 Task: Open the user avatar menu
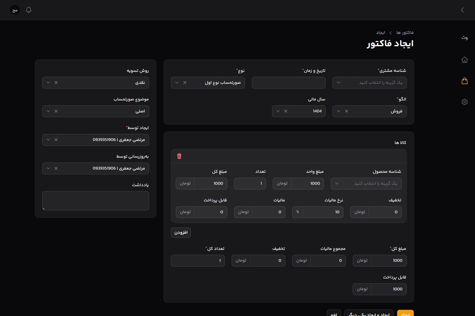(15, 10)
